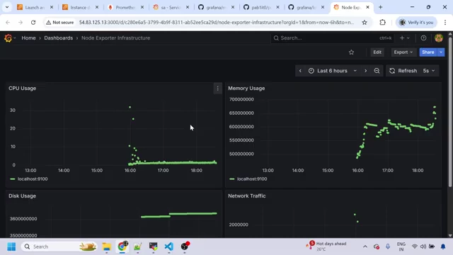Expand the 5s refresh interval dropdown

point(429,71)
